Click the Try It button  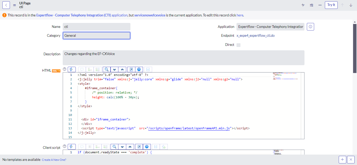point(331,5)
